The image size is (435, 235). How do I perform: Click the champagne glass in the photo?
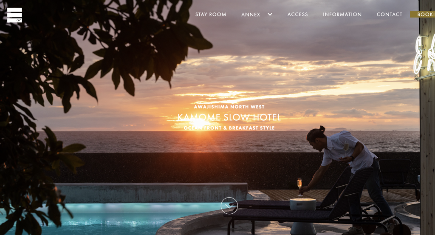[x=299, y=187]
